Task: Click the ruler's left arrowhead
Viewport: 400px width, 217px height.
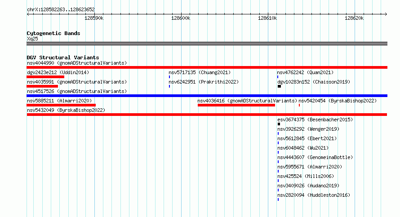Action: click(28, 14)
